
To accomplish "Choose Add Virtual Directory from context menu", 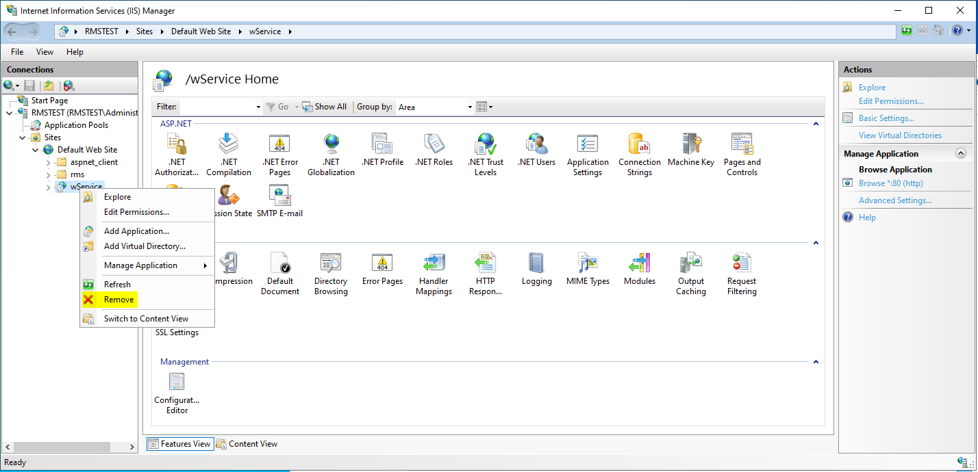I will pos(147,246).
